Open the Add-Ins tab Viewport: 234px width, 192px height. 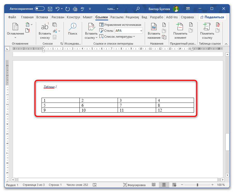coord(172,17)
